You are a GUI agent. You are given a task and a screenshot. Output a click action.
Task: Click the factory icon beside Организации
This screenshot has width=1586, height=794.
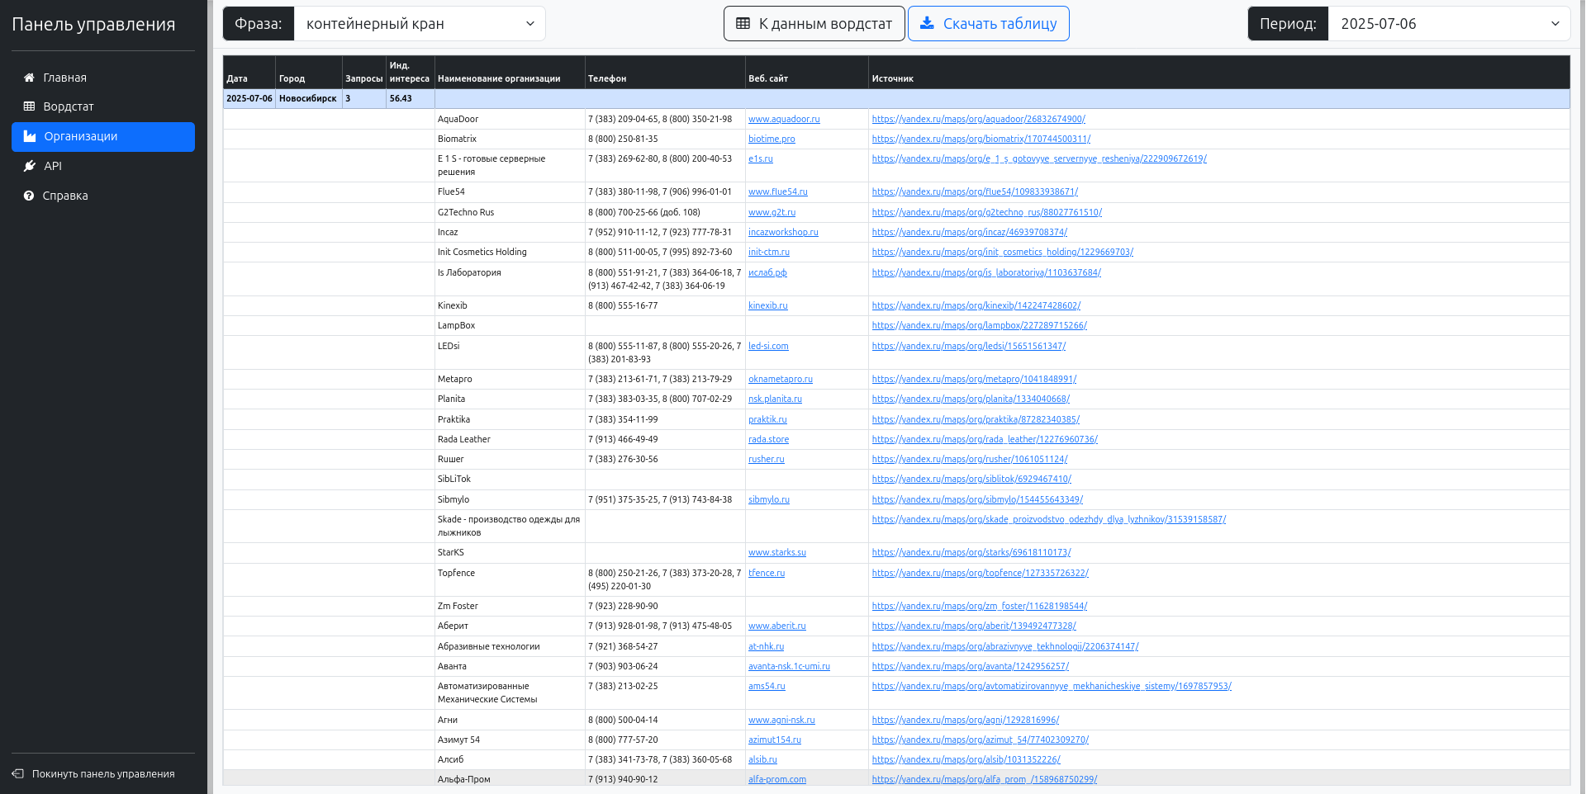(x=30, y=136)
